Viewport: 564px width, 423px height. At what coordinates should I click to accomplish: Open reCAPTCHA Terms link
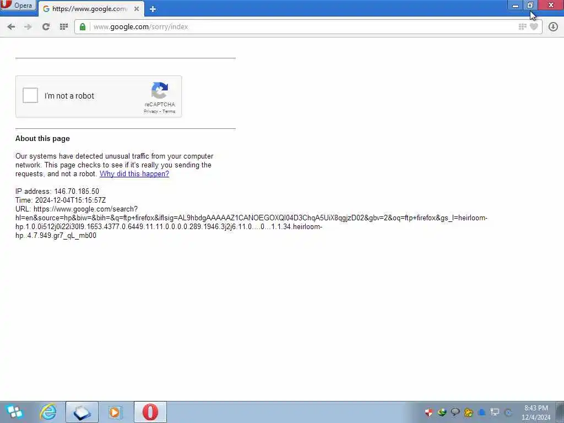pos(169,111)
